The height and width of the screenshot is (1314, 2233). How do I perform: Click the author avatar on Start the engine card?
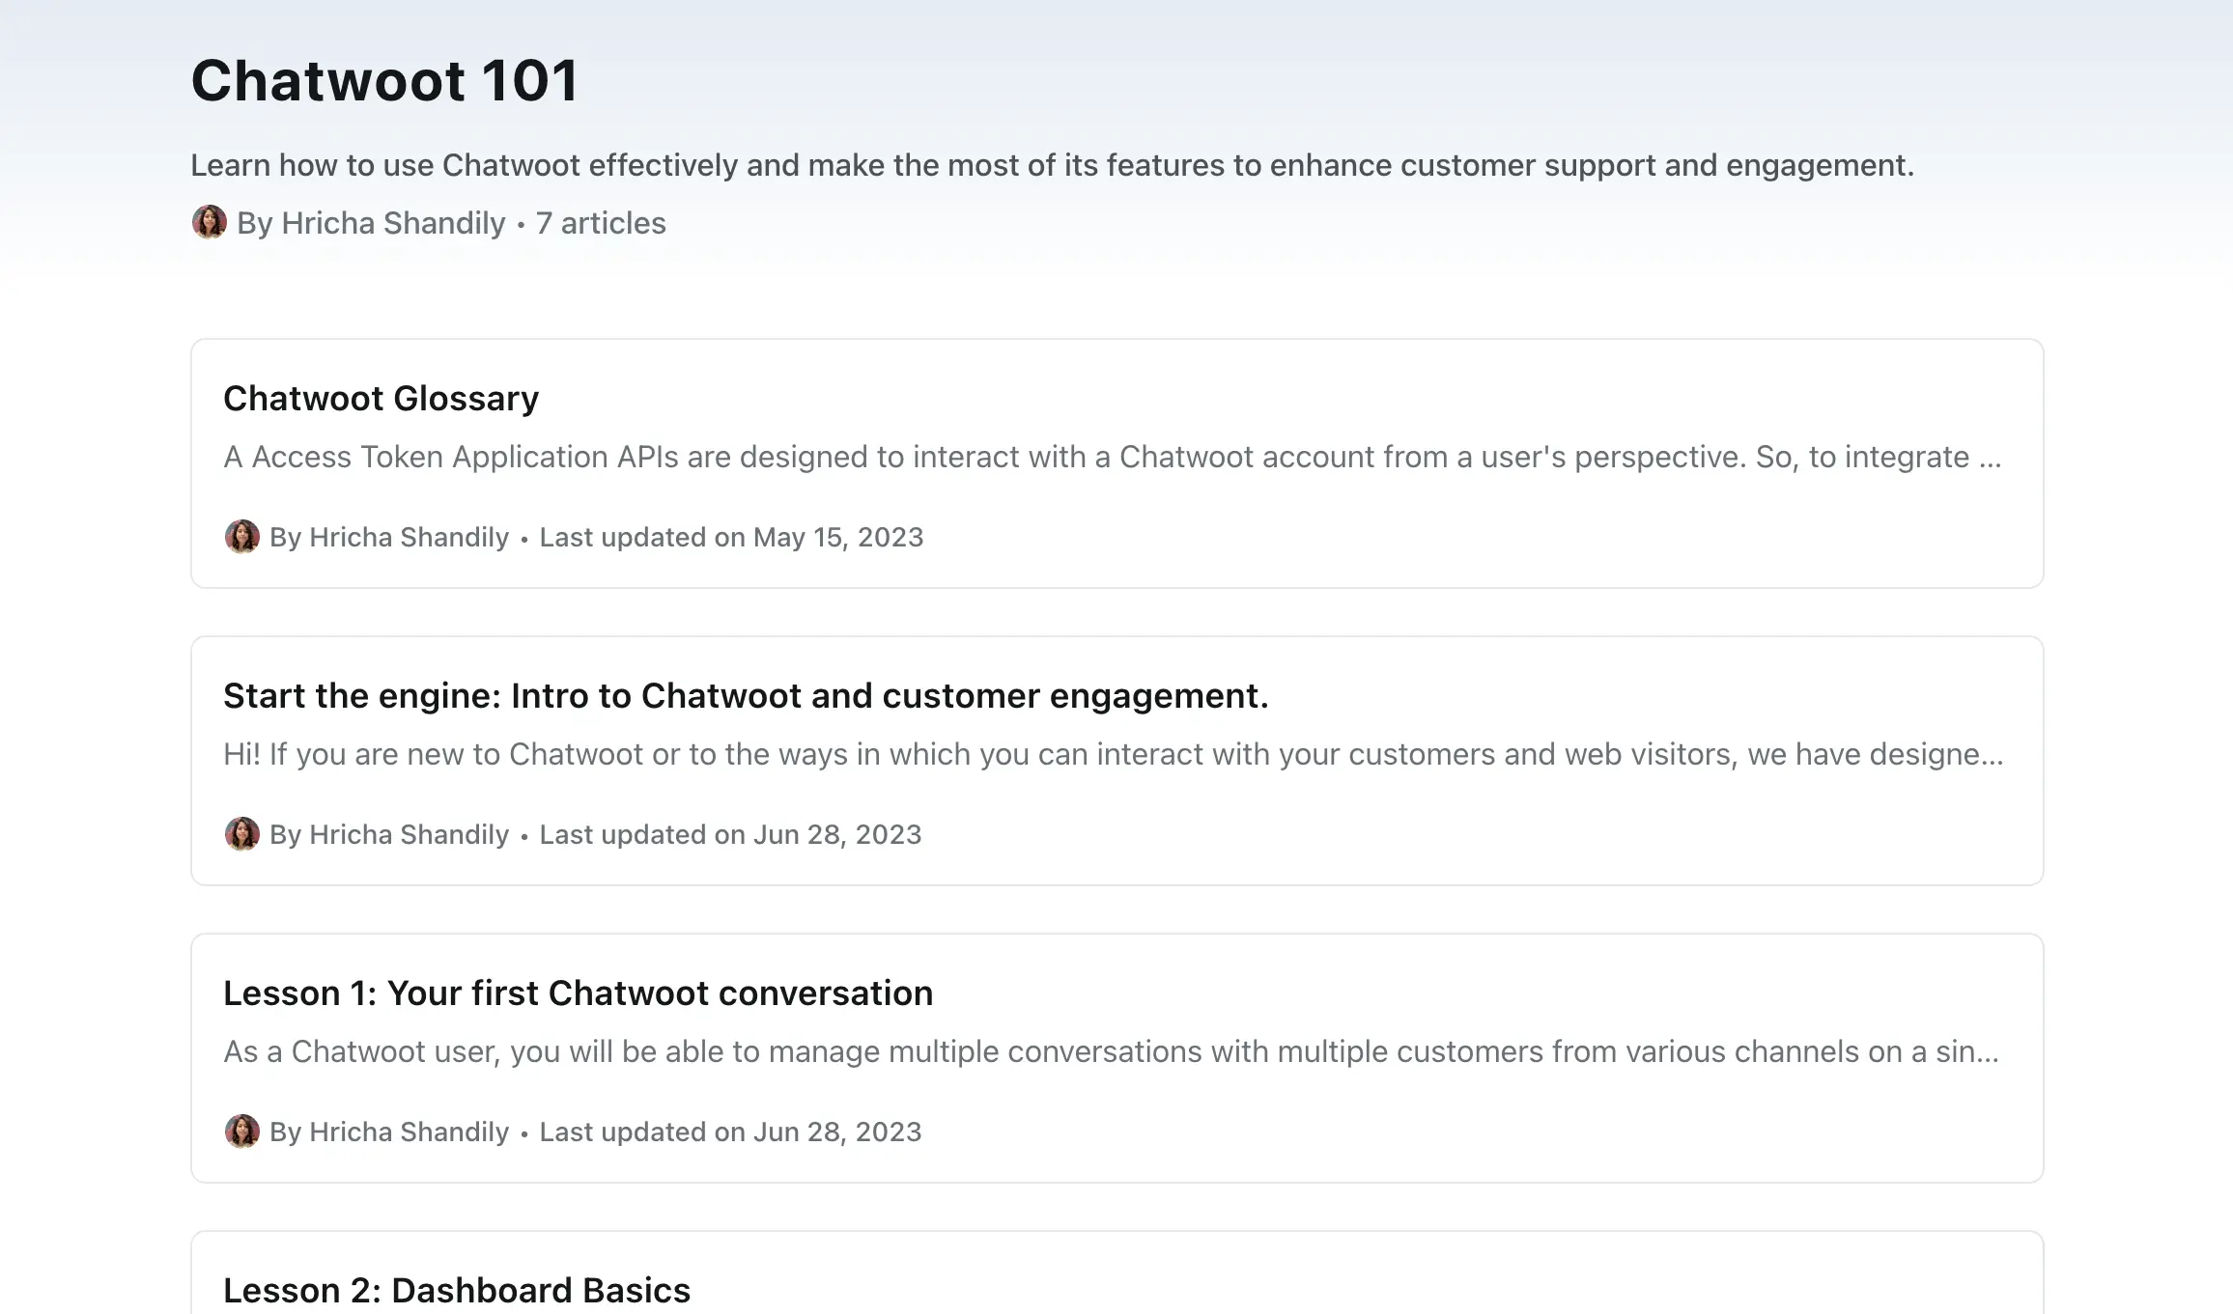(242, 834)
